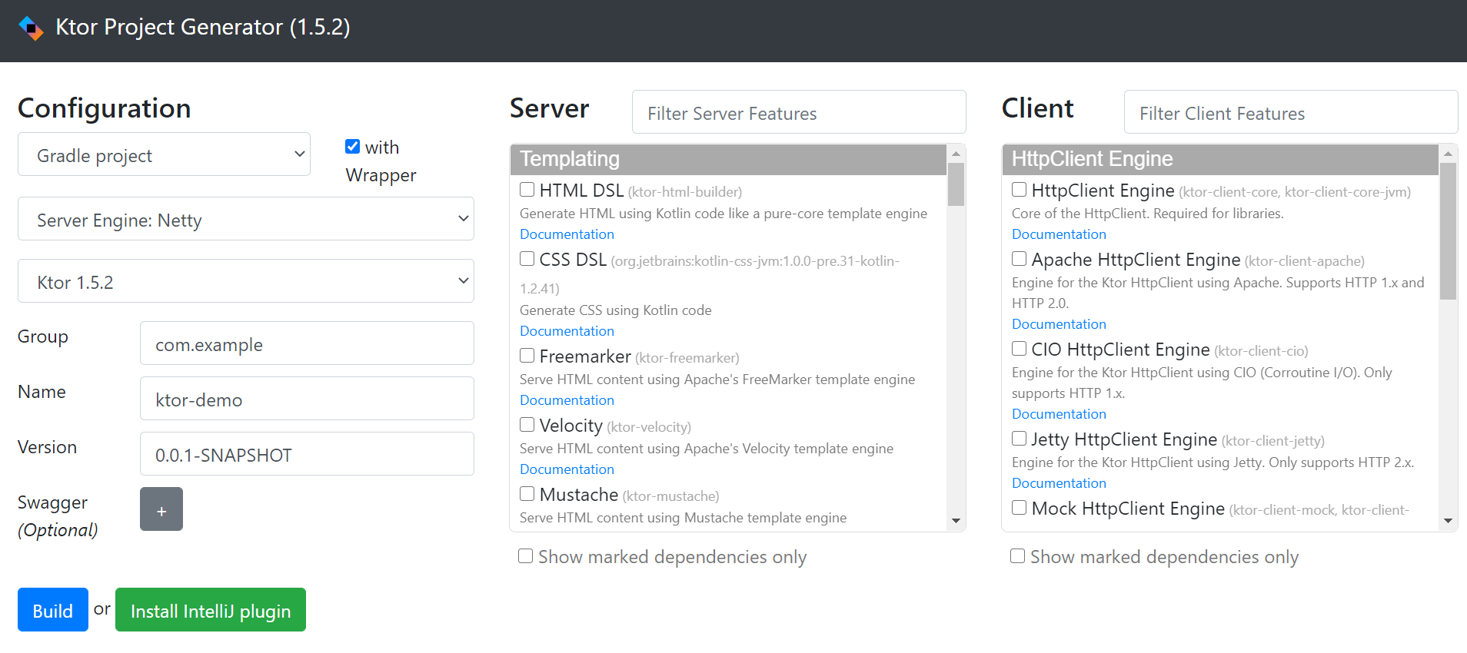Screen dimensions: 1467x653
Task: Check the HttpClient Engine core checkbox
Action: coord(1020,190)
